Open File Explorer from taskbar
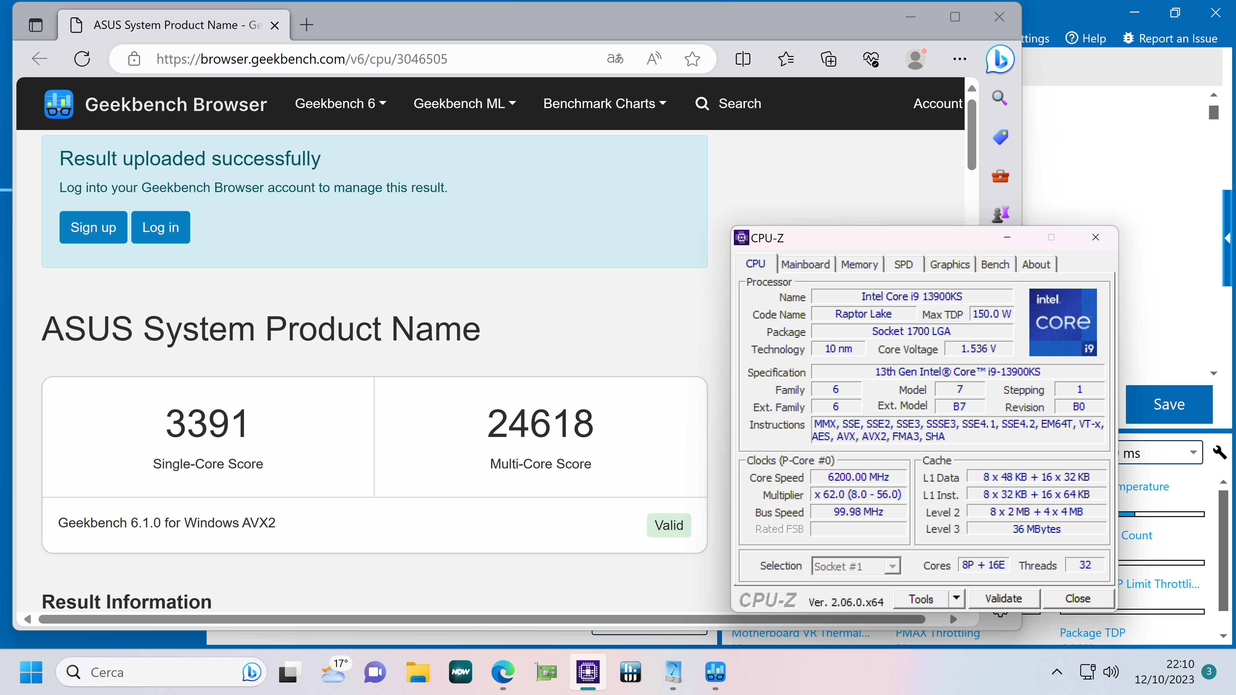 click(417, 672)
